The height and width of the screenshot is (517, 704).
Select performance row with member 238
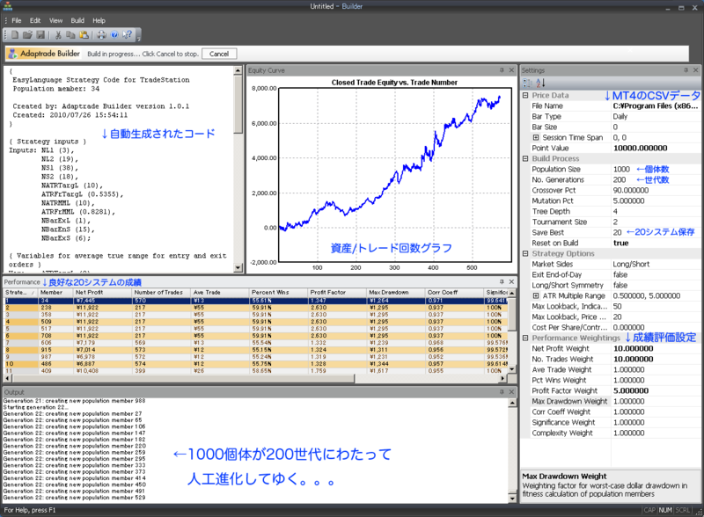pos(256,308)
